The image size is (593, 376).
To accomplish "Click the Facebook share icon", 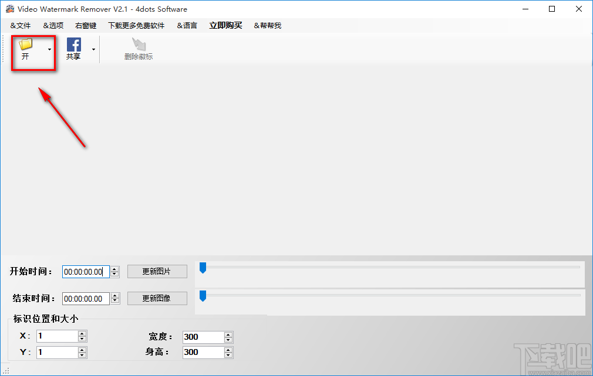I will click(x=73, y=45).
